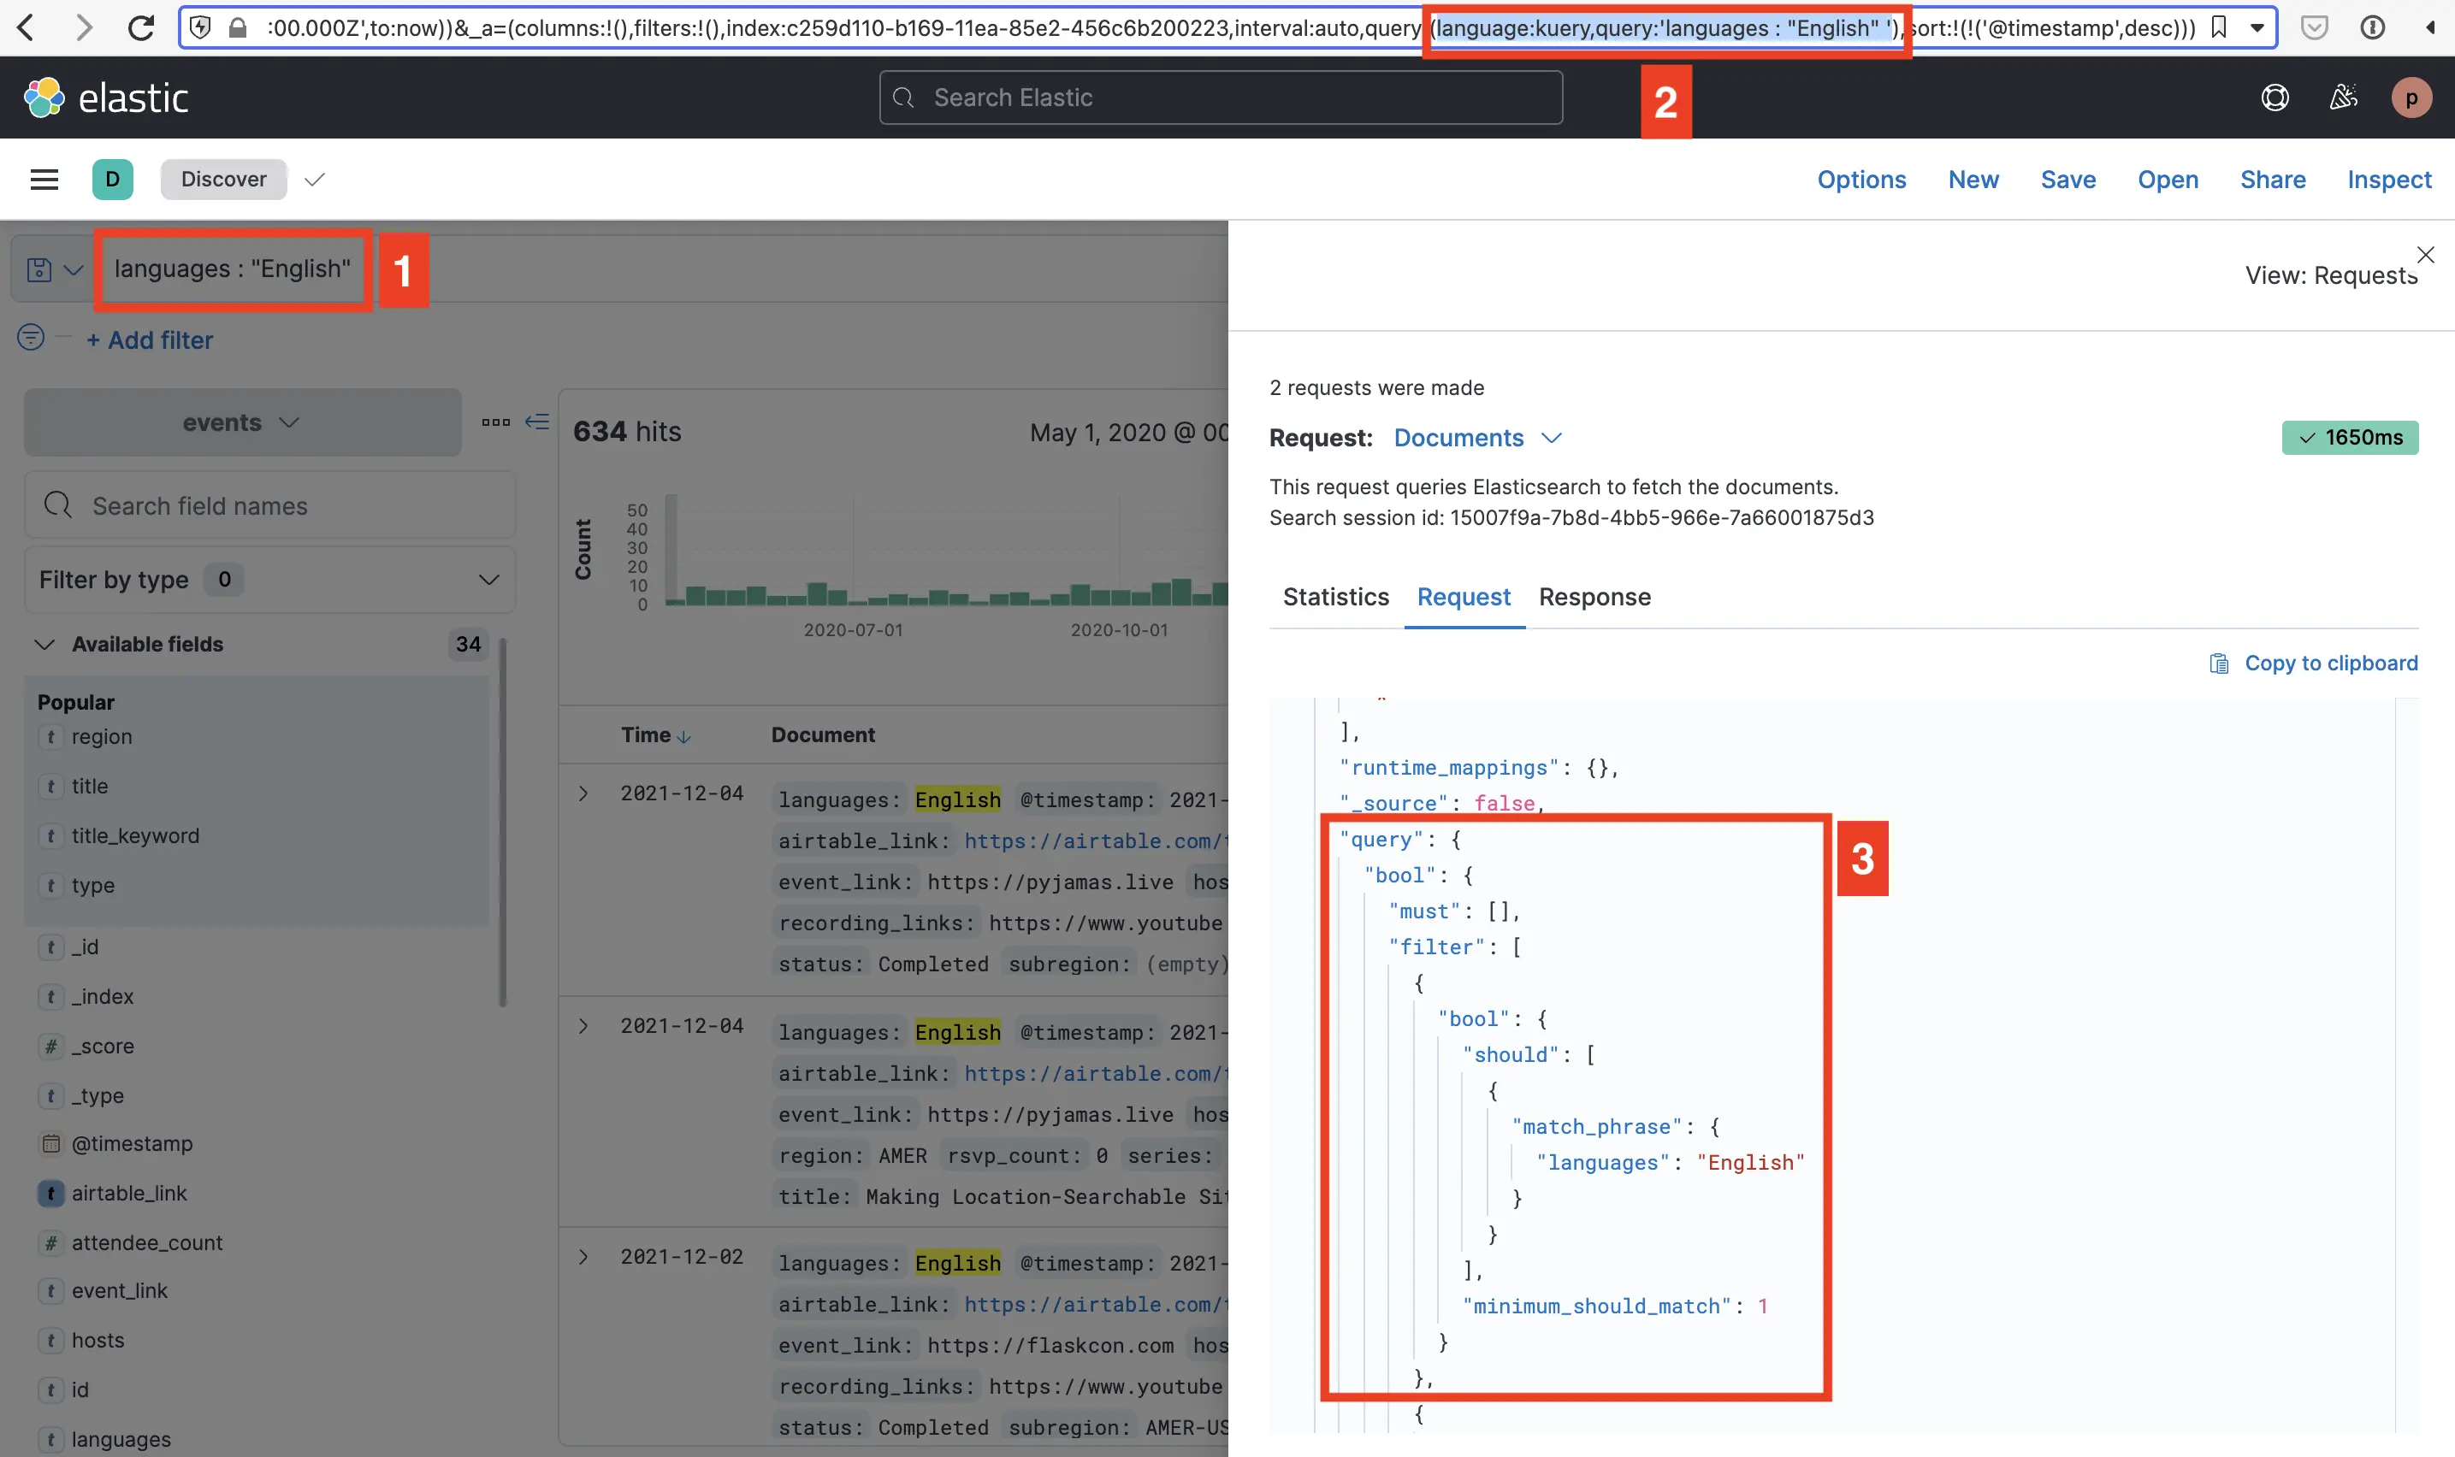
Task: Save the current Discover search
Action: click(x=2068, y=179)
